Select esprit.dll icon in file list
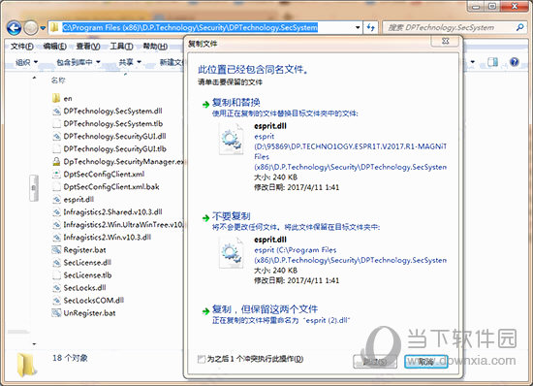Screen dimensions: 533x386 coord(56,199)
